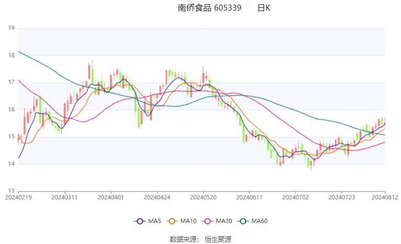This screenshot has height=244, width=401.
Task: Click the 20240702 date label
Action: tap(295, 198)
